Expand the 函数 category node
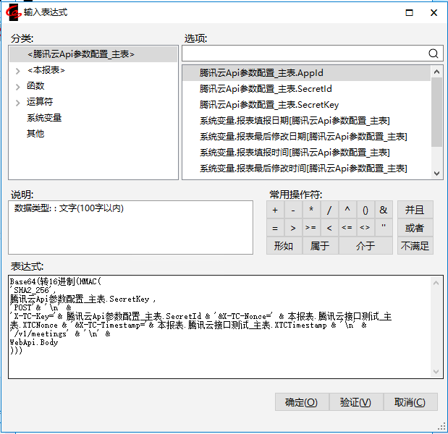The image size is (448, 434). (x=17, y=86)
